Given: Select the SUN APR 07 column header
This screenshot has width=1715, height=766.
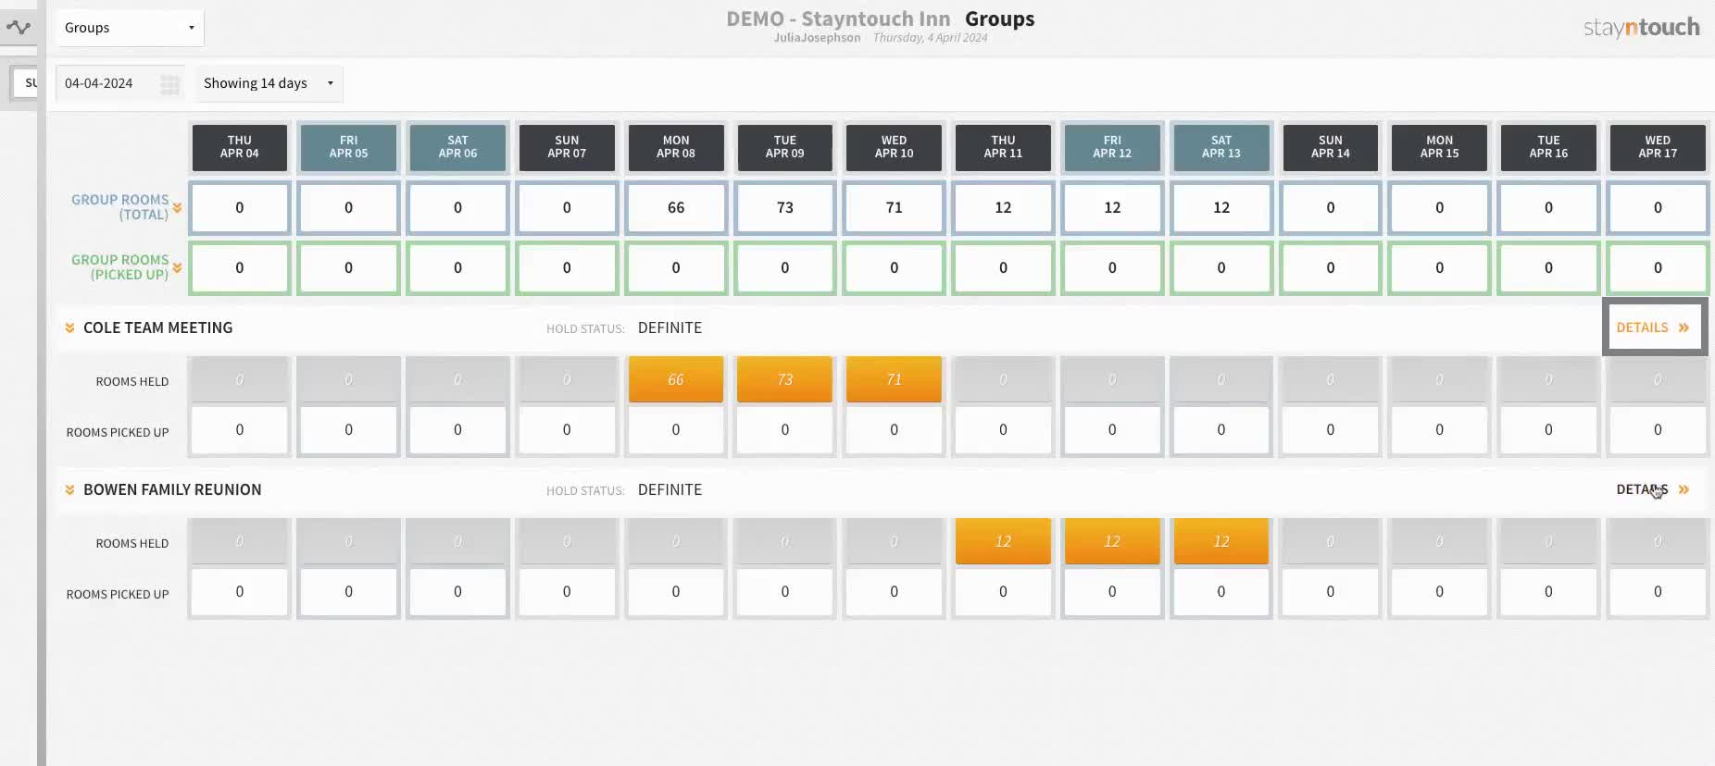Looking at the screenshot, I should 567,147.
